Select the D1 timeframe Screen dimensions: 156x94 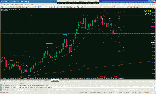pos(105,7)
